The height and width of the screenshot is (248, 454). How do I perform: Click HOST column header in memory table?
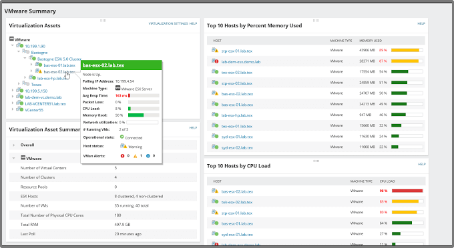[x=217, y=41]
